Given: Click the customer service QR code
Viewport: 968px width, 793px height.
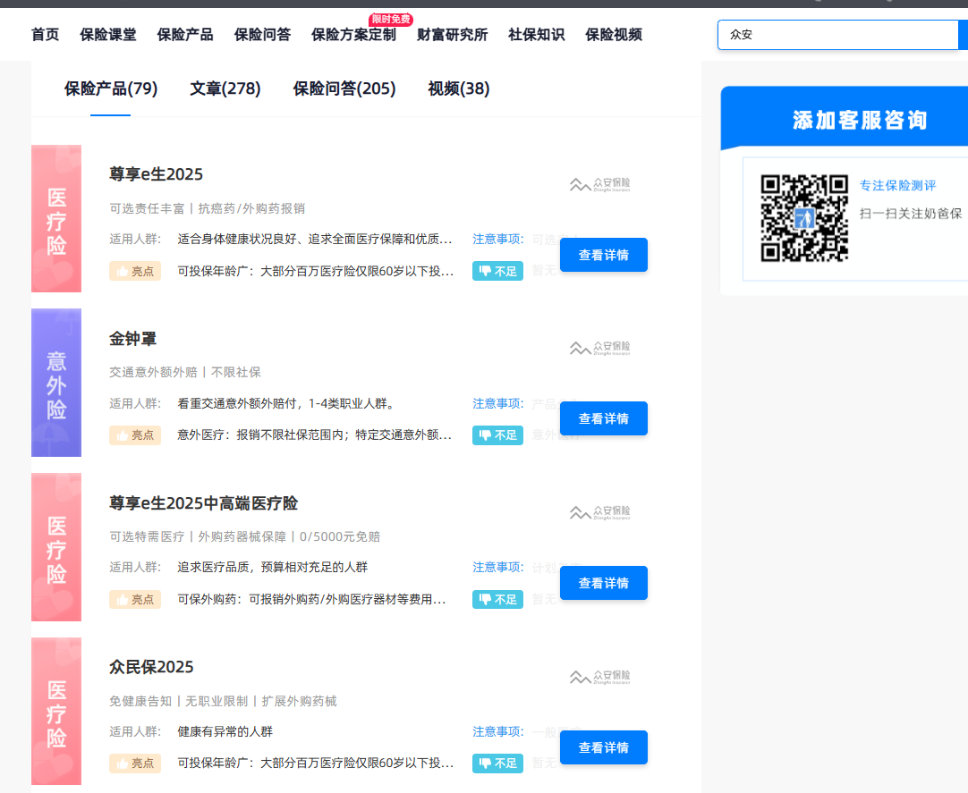Looking at the screenshot, I should 804,218.
